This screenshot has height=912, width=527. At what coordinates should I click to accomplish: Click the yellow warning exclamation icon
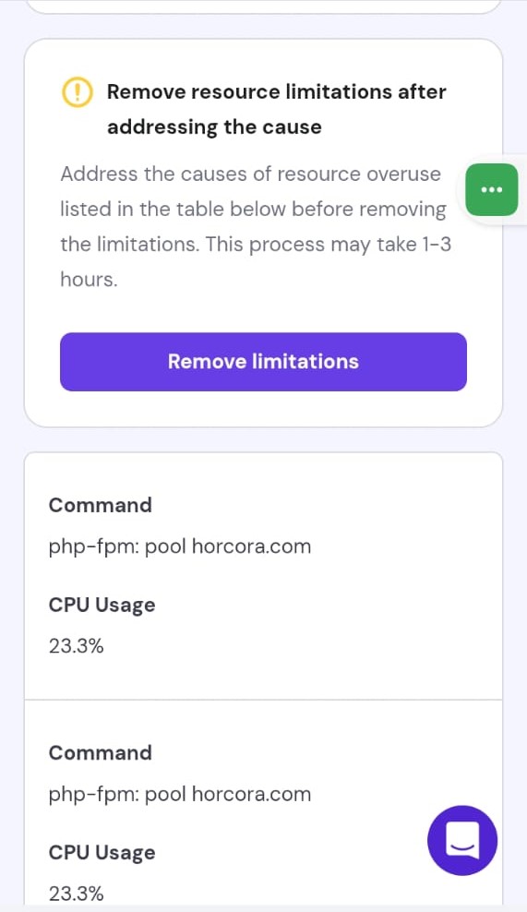[77, 92]
